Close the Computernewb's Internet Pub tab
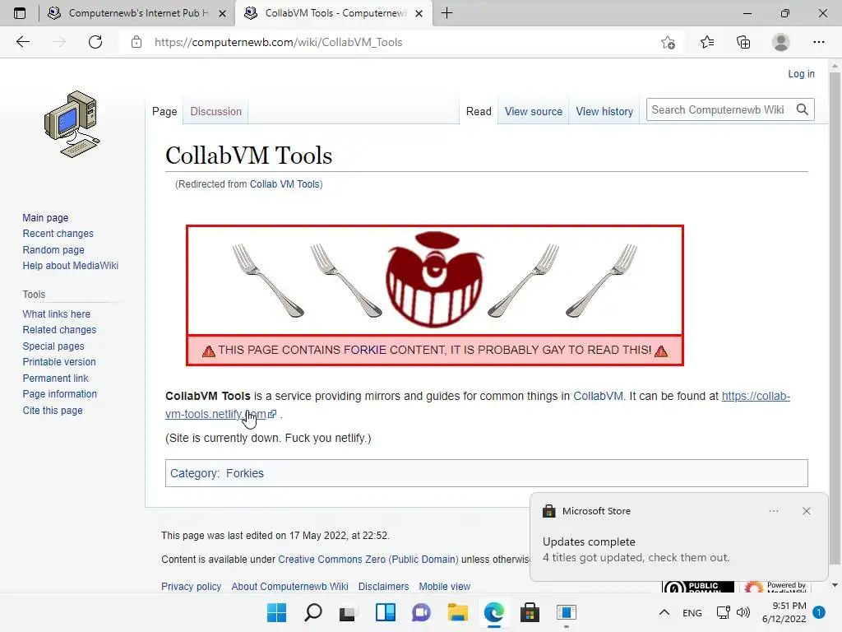 coord(222,13)
